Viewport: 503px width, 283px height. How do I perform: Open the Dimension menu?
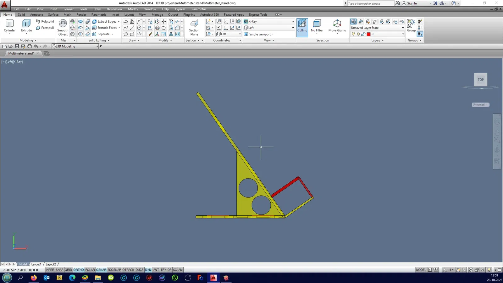click(x=114, y=9)
